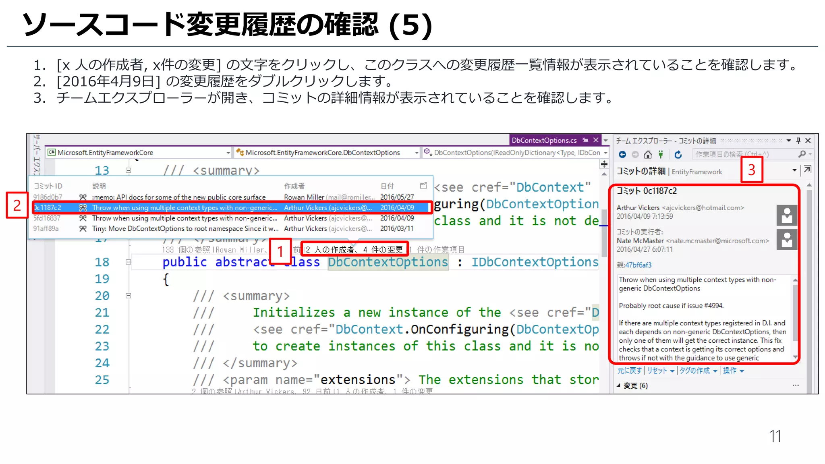Viewport: 825px width, 464px height.
Task: Click the コミット 0c1187c2 heading
Action: [x=647, y=191]
